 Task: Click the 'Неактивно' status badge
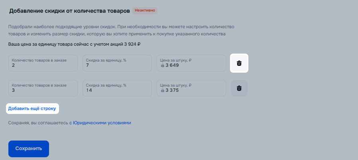click(145, 10)
